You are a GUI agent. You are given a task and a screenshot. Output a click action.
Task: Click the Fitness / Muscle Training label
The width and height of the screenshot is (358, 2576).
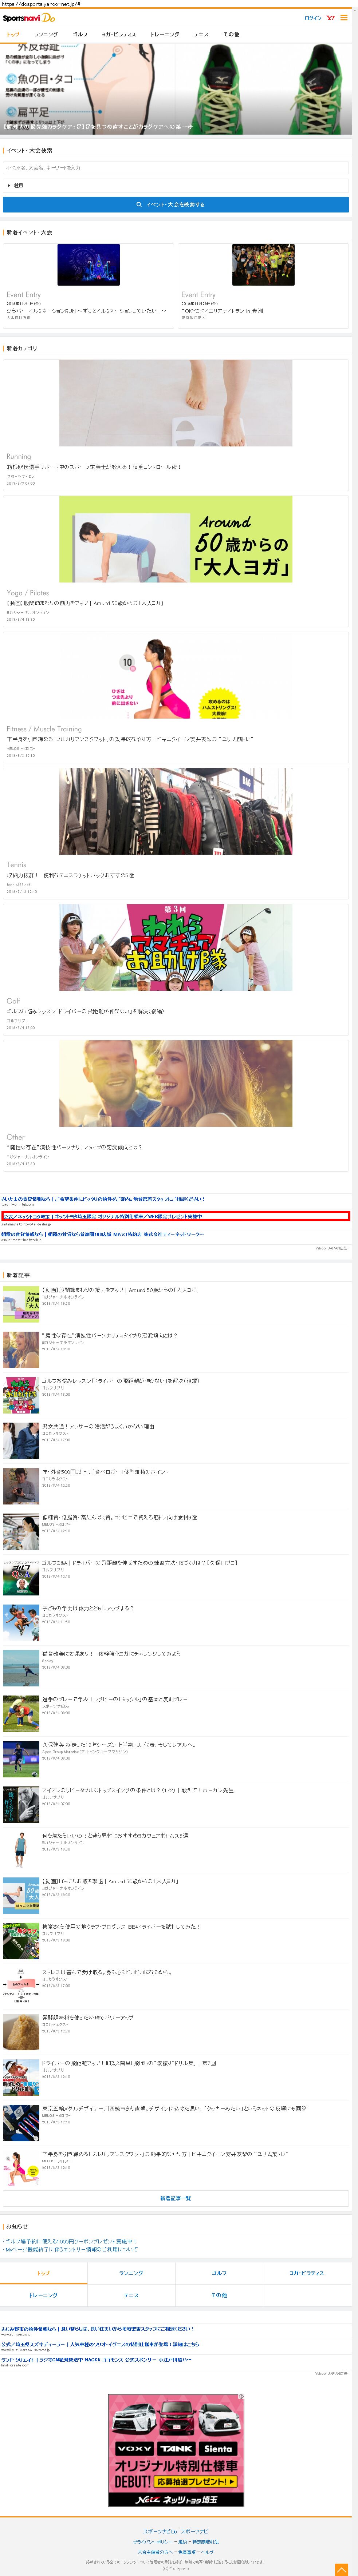[44, 729]
